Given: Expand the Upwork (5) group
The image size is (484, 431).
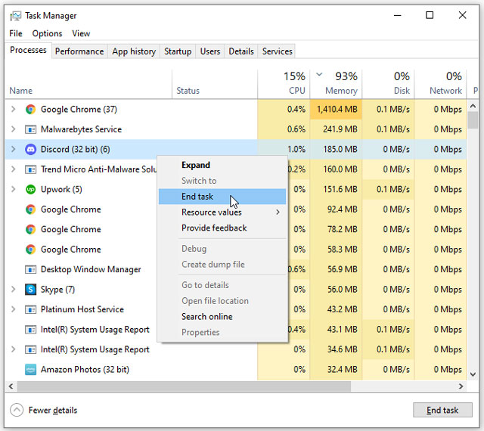Looking at the screenshot, I should [14, 189].
